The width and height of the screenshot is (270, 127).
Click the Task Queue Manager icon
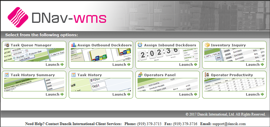pos(7,45)
